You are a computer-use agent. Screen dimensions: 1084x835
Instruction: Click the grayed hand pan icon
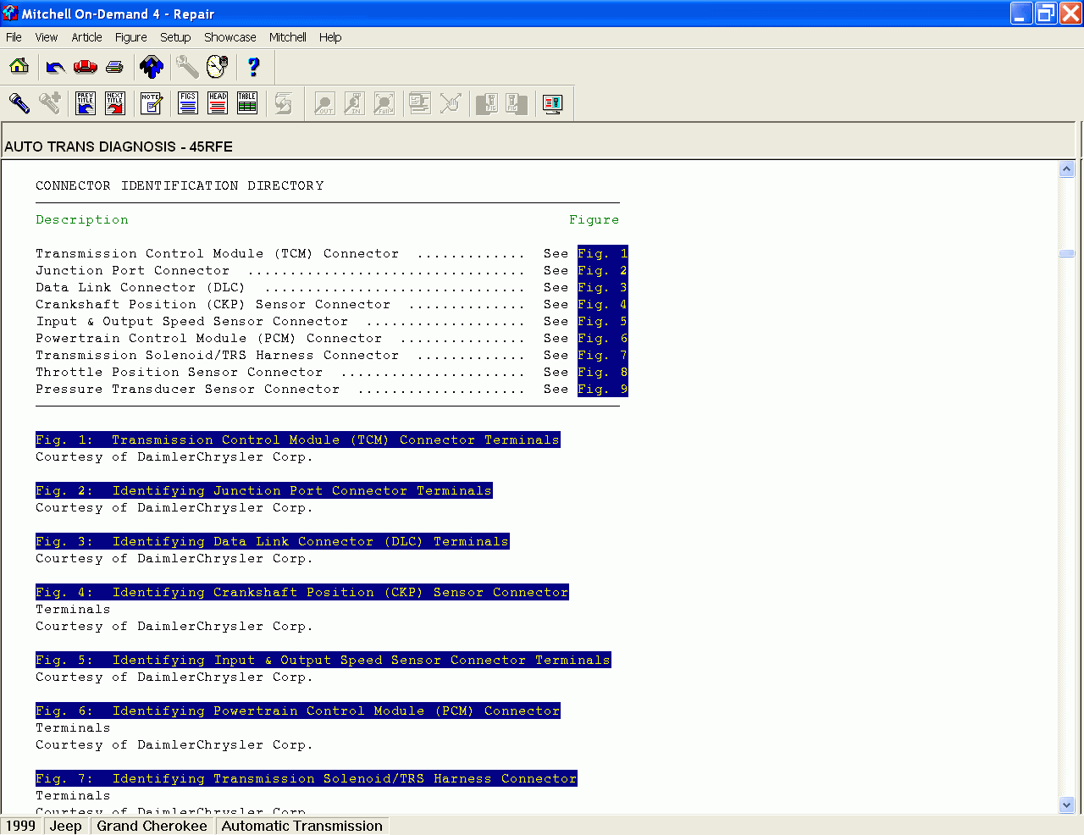450,103
